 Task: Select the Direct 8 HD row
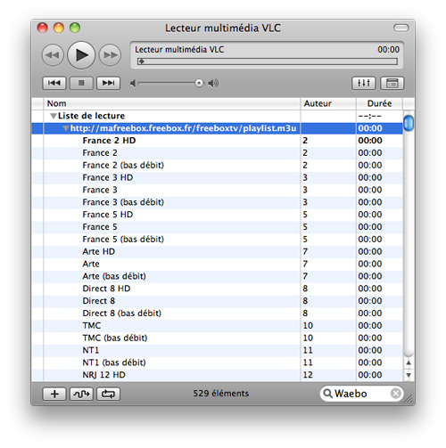pos(217,289)
